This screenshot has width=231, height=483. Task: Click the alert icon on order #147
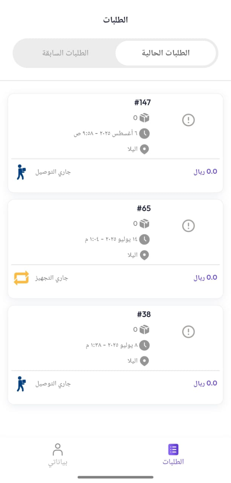coord(188,120)
